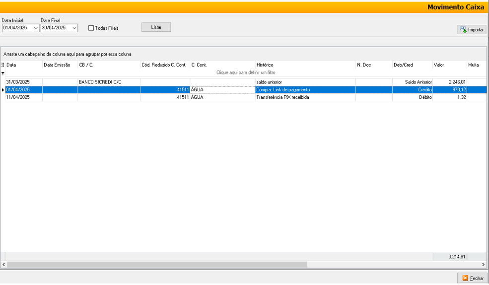This screenshot has height=285, width=489.
Task: Click the footer total 3.214,81
Action: click(x=450, y=257)
